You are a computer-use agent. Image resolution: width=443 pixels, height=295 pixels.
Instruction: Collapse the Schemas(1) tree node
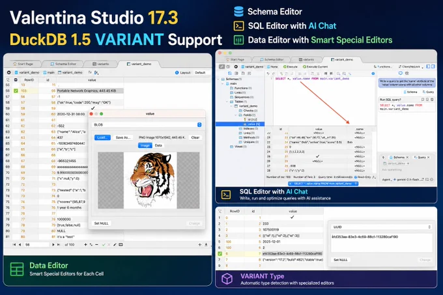pyautogui.click(x=220, y=79)
